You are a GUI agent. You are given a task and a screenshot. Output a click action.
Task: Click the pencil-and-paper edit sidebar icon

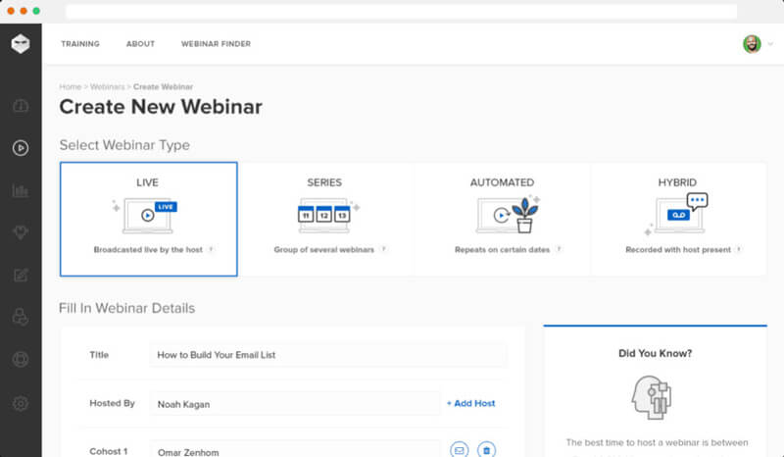(x=21, y=275)
